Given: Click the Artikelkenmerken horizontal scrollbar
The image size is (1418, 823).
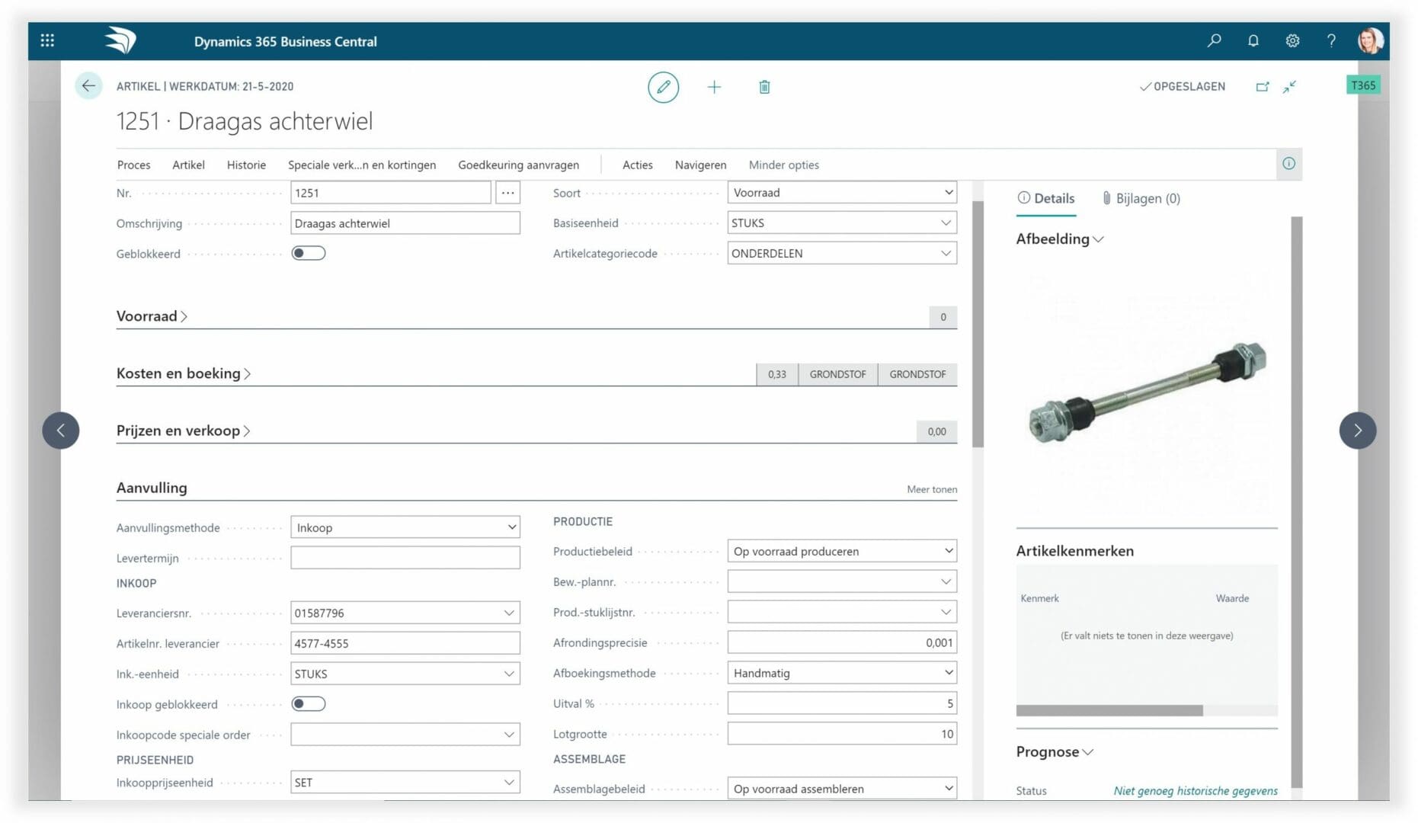Looking at the screenshot, I should 1109,710.
